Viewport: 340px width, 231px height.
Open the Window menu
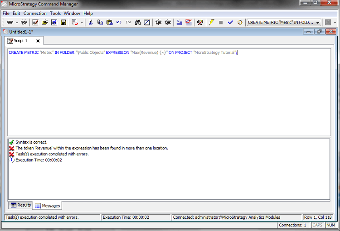pos(72,14)
